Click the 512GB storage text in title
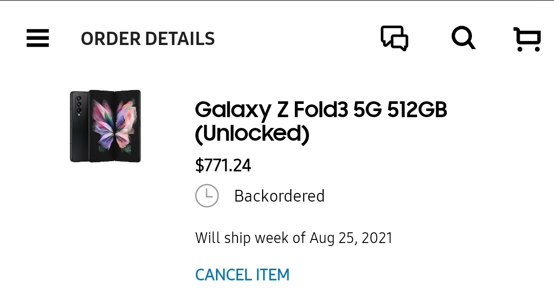 click(417, 109)
